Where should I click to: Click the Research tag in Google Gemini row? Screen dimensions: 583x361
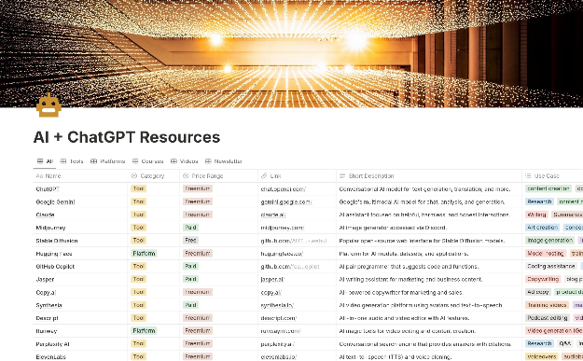coord(539,201)
